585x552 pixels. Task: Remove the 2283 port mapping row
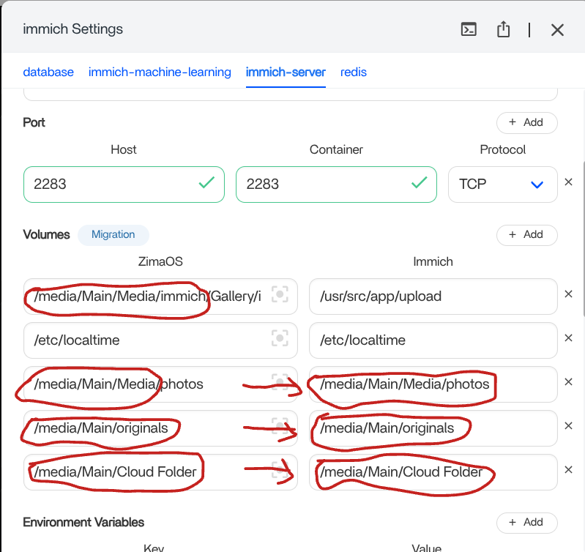tap(568, 182)
